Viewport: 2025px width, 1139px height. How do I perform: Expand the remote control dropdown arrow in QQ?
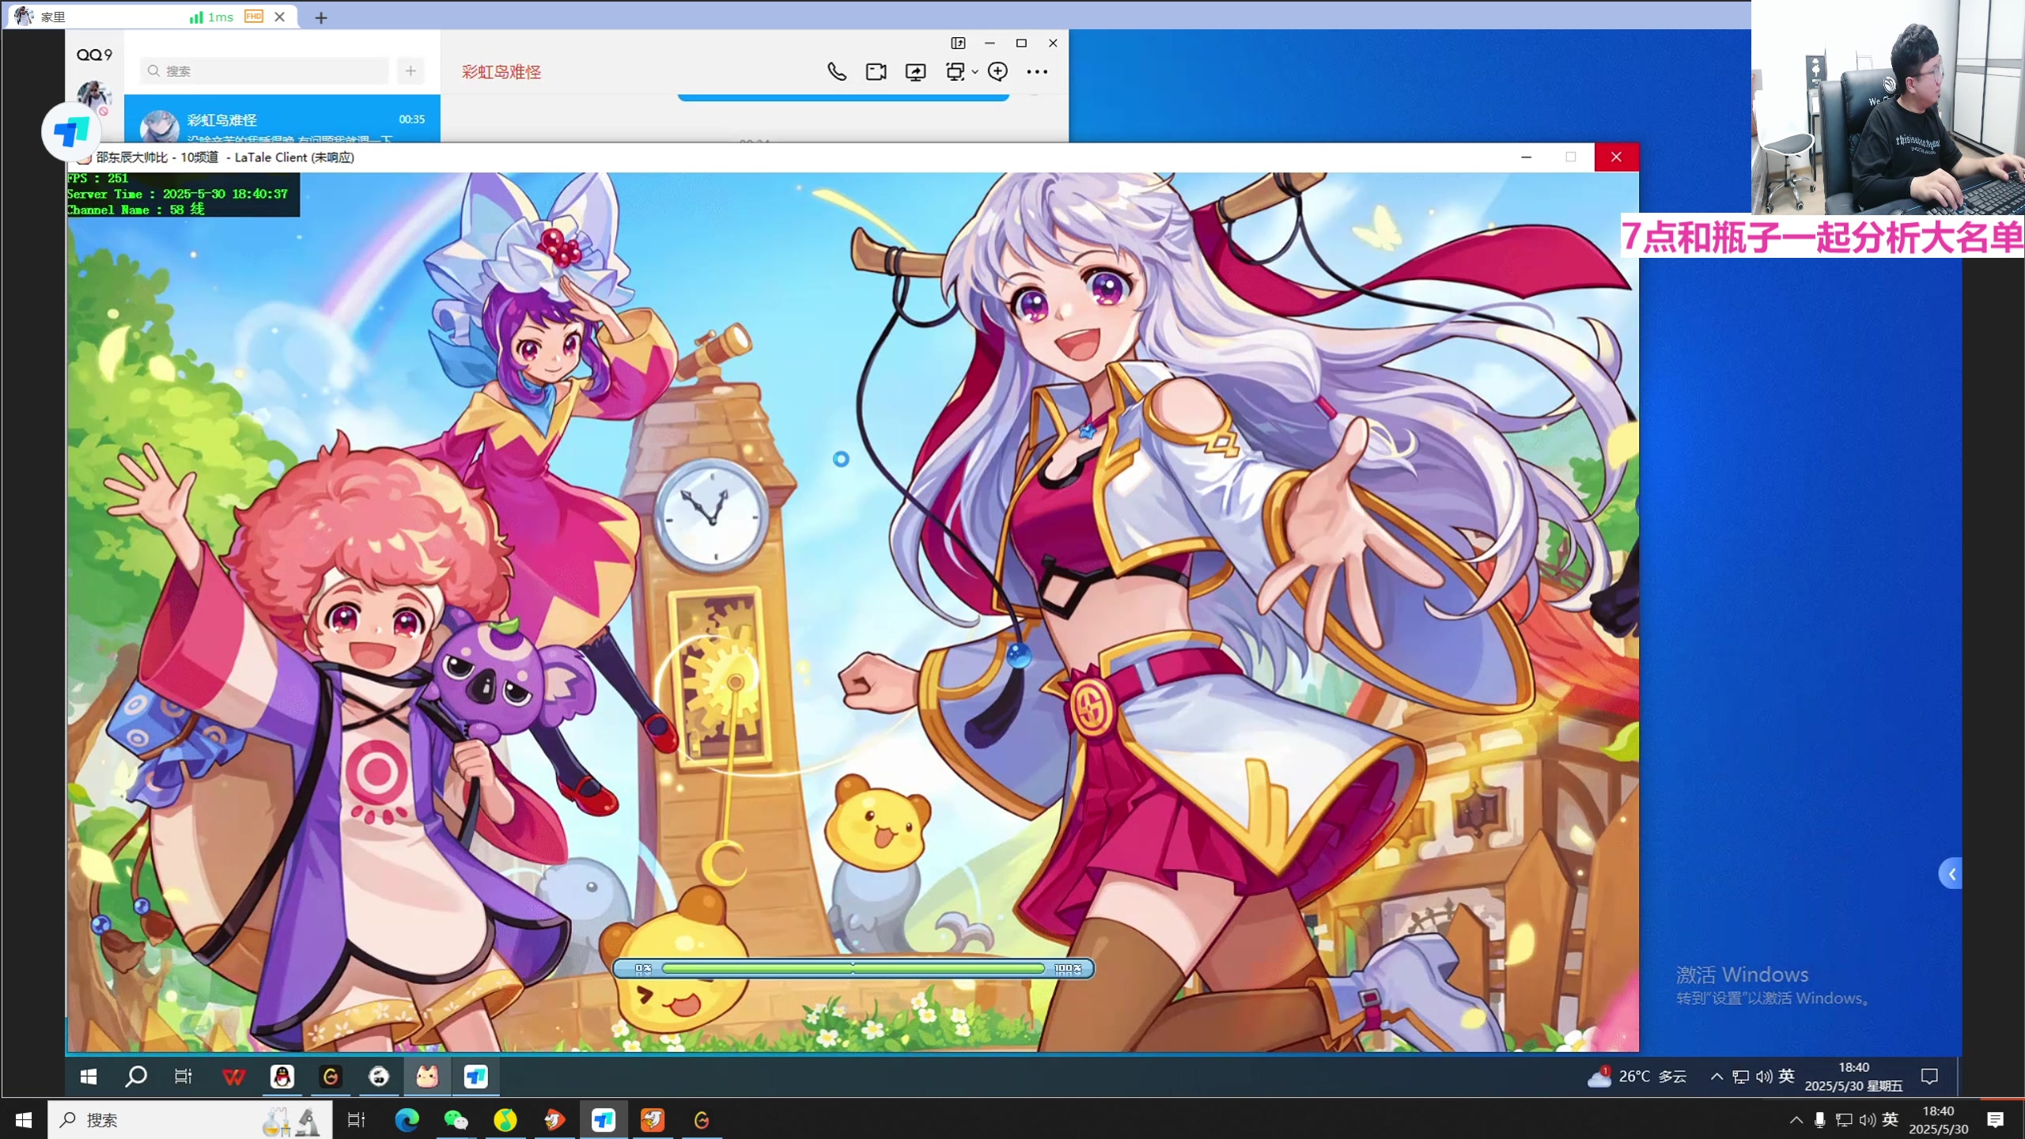(975, 72)
